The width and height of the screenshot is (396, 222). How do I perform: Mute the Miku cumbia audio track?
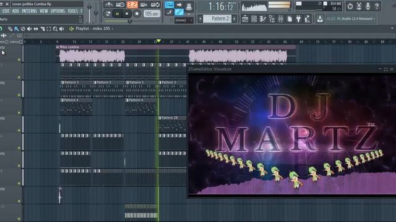click(x=19, y=60)
